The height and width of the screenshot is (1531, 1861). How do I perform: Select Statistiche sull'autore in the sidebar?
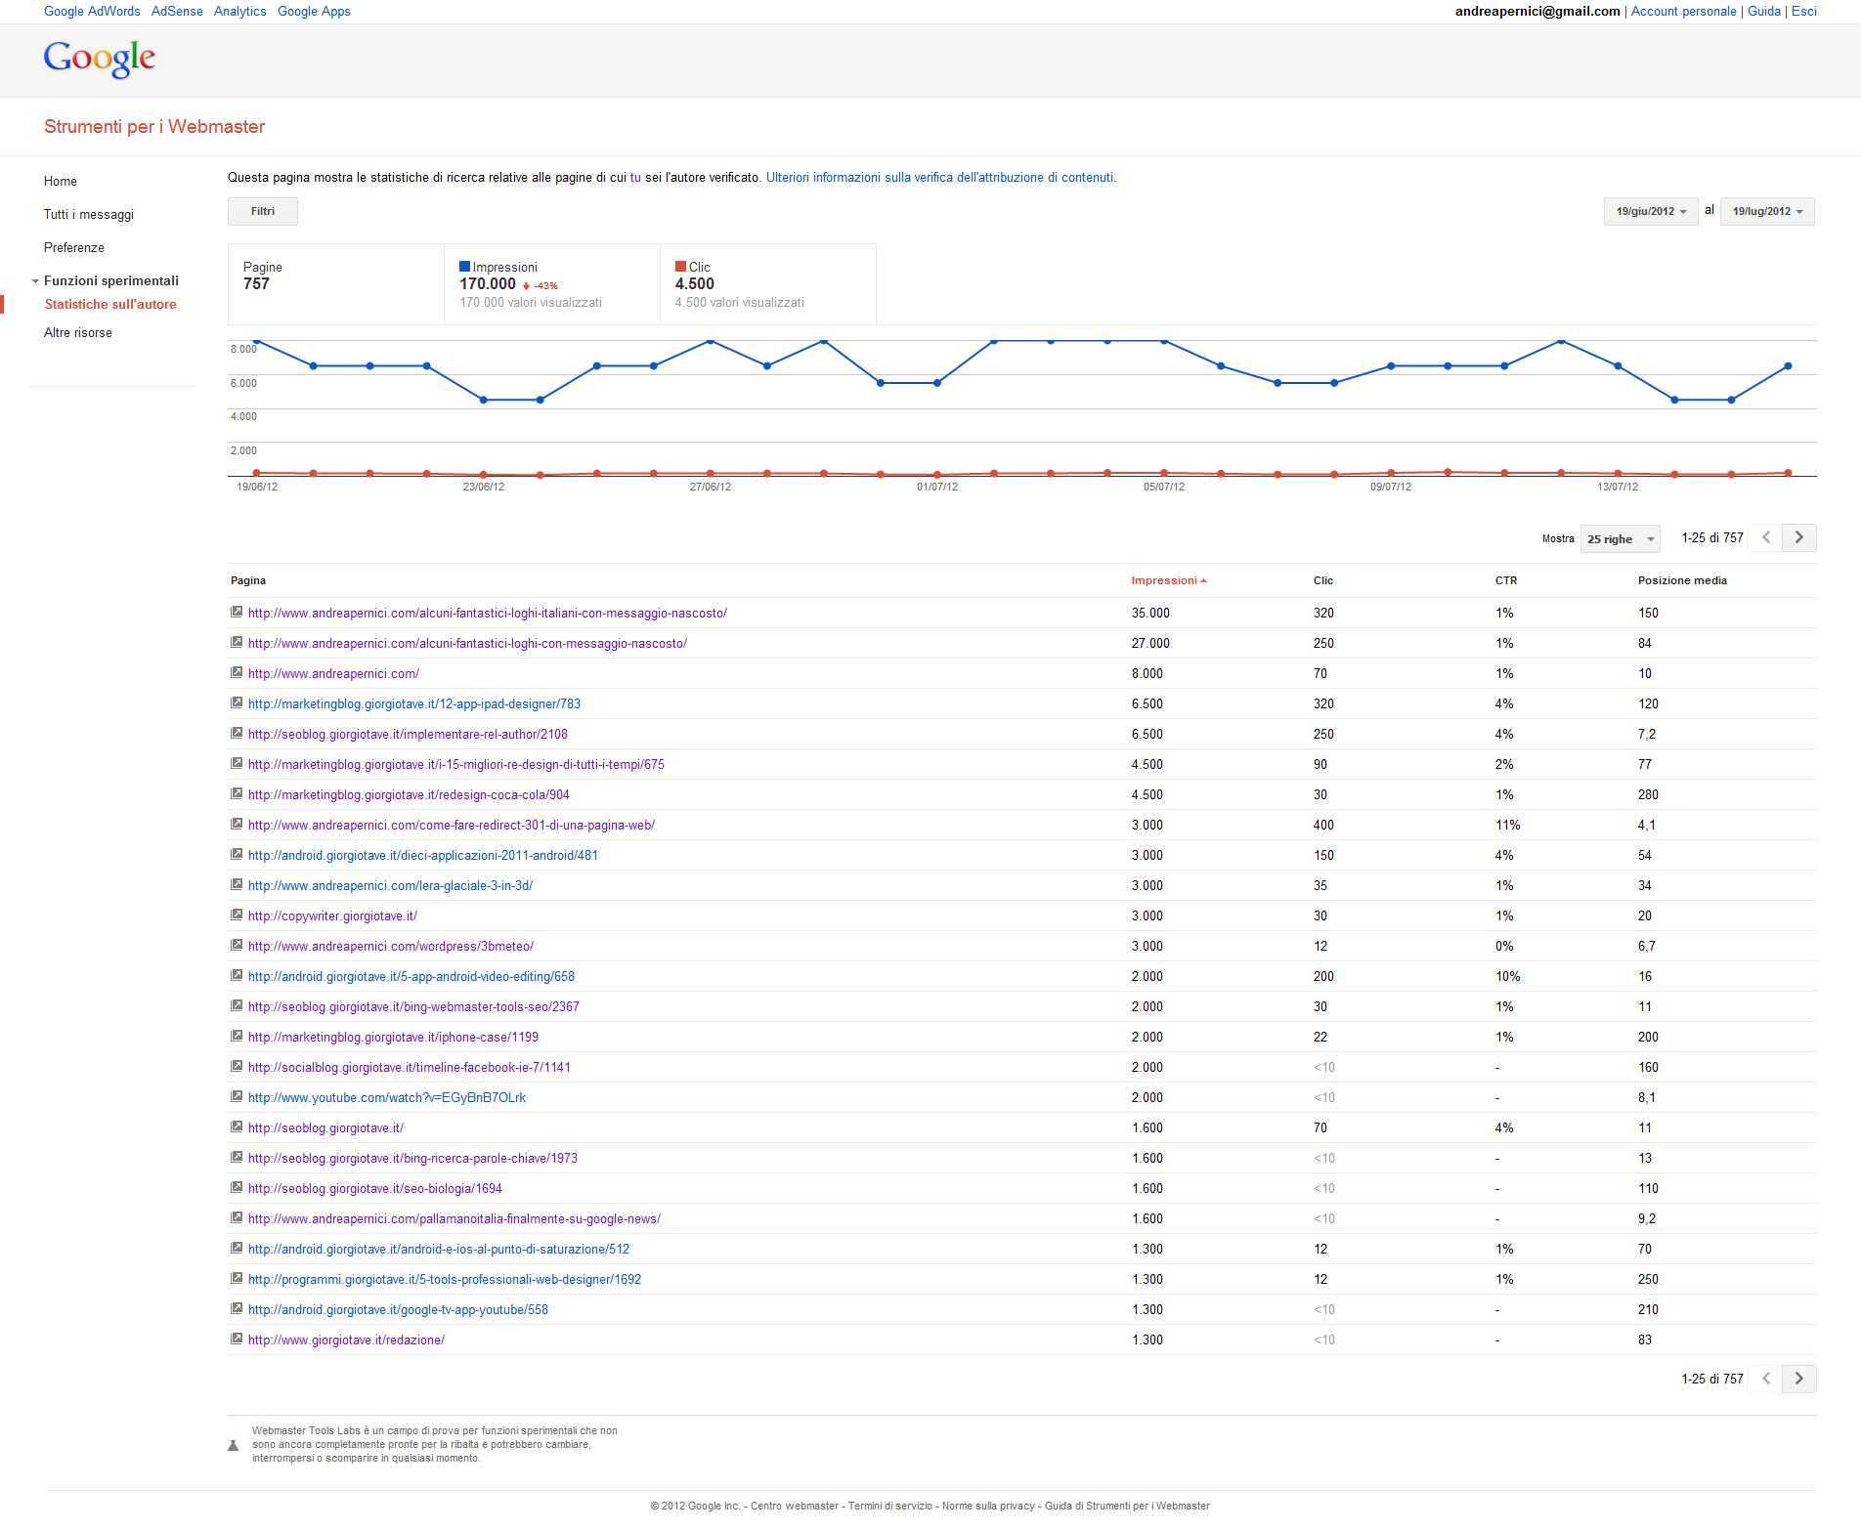pyautogui.click(x=110, y=304)
